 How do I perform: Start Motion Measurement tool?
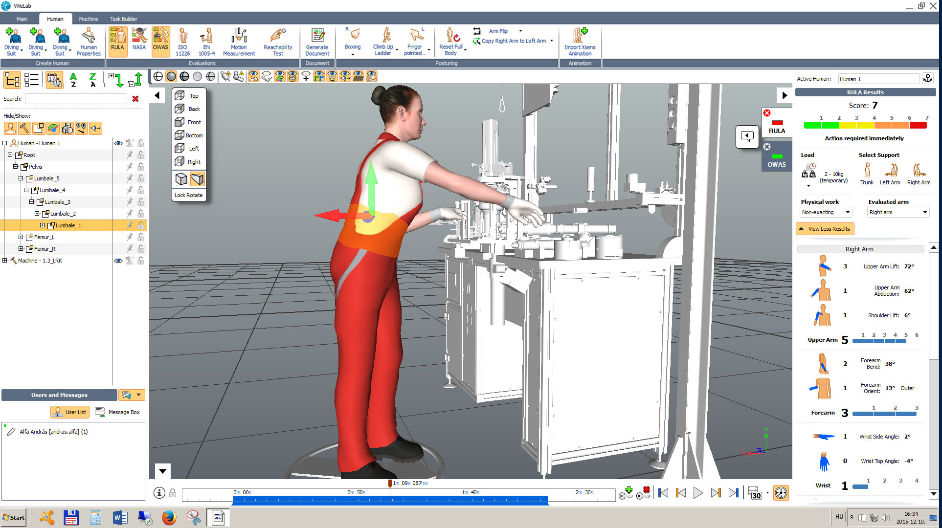(x=239, y=42)
